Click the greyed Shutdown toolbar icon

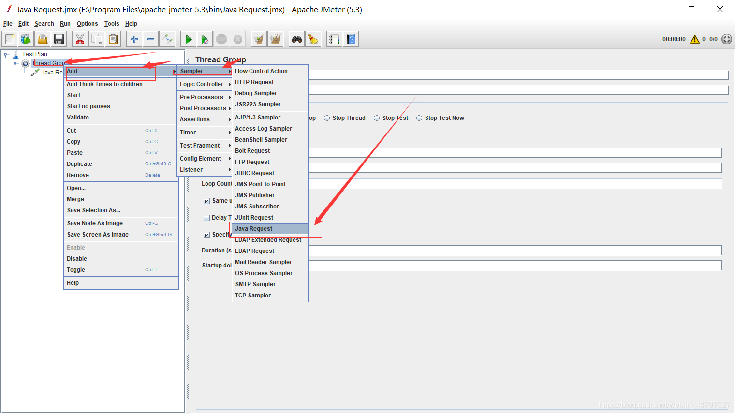(238, 39)
